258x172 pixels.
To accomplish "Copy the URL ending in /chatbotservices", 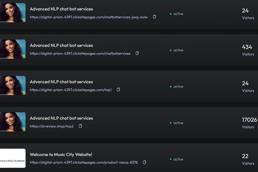I will pos(137,53).
